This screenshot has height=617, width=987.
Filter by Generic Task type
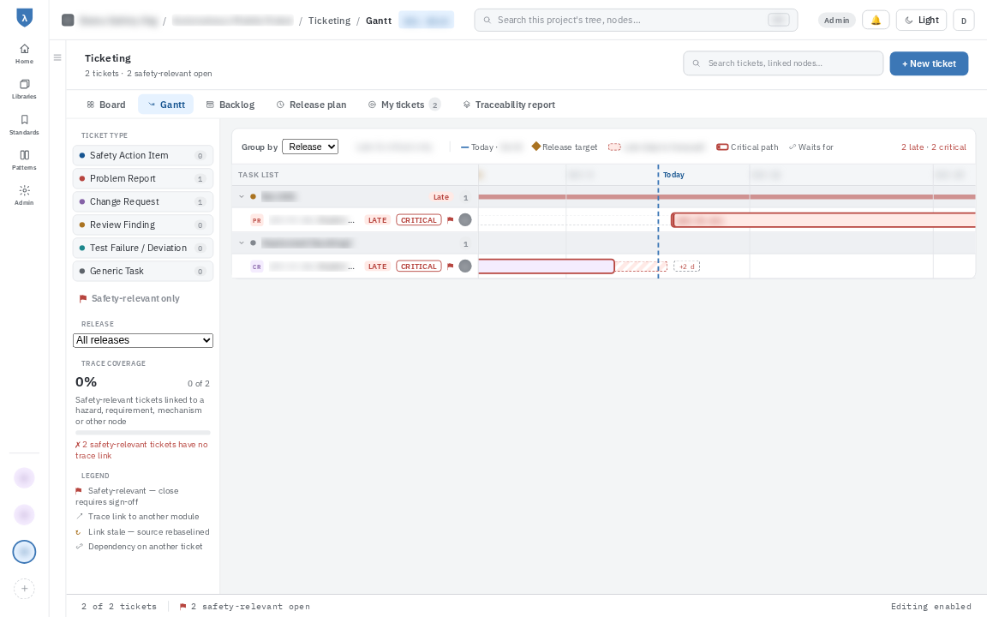pyautogui.click(x=143, y=272)
